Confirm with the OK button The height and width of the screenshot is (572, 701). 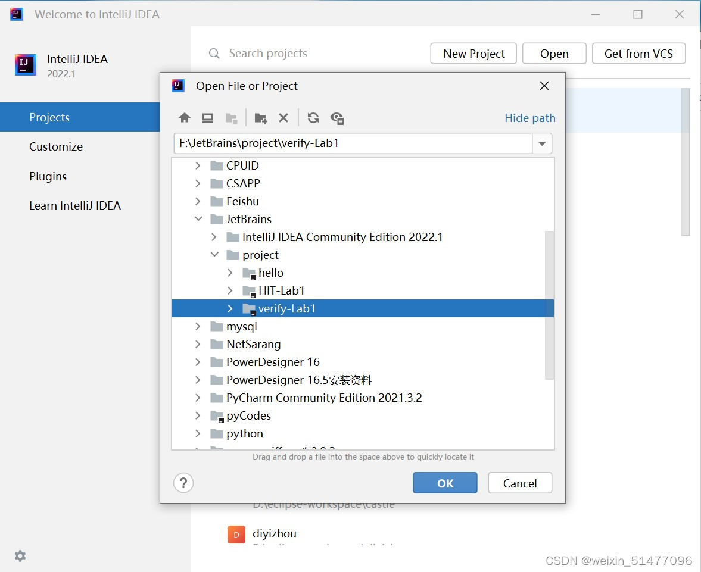coord(445,483)
